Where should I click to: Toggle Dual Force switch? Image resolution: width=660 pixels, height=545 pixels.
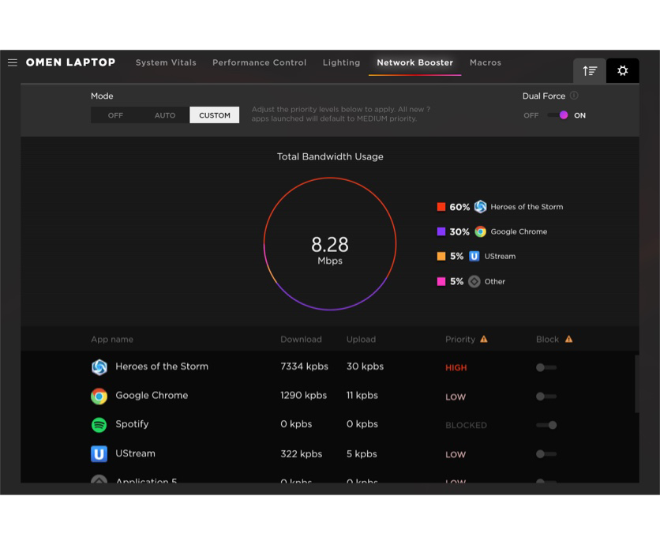tap(558, 115)
